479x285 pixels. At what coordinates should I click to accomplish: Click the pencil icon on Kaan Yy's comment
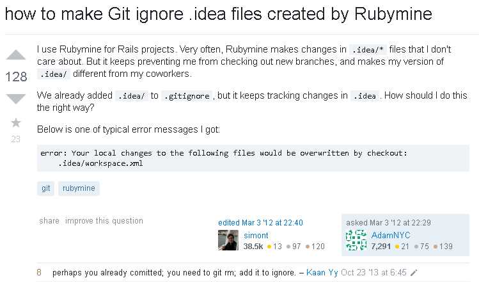click(414, 272)
